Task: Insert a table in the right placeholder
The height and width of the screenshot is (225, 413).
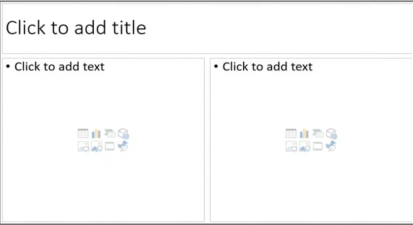Action: click(x=291, y=133)
